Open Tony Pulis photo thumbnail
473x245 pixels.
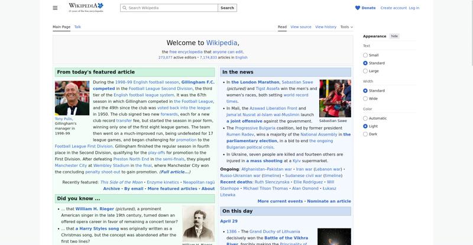72,98
